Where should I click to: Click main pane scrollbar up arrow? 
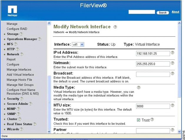[x=179, y=23]
